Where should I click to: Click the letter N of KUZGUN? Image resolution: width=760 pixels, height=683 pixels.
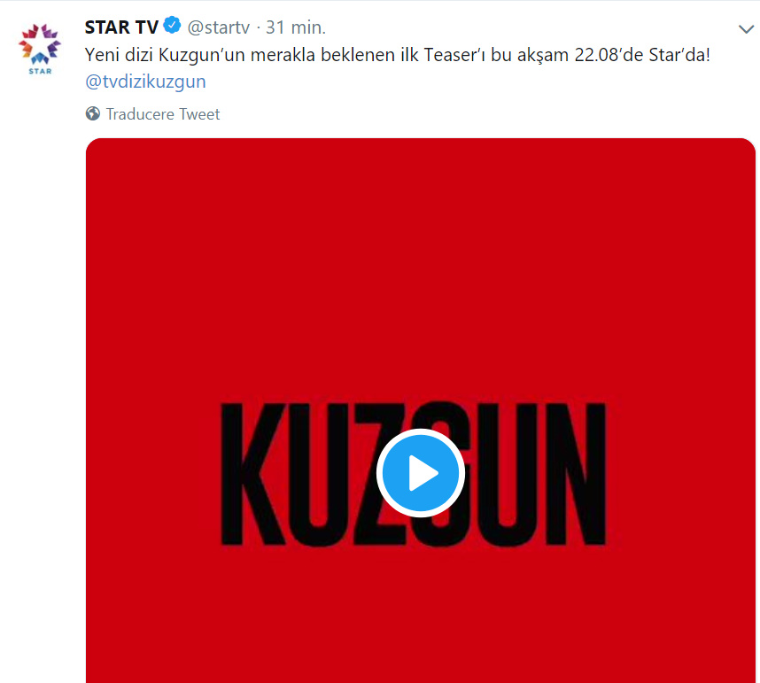(x=576, y=474)
